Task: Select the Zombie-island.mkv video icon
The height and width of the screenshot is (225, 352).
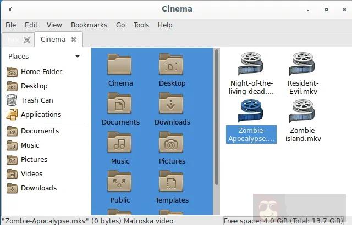Action: (302, 111)
